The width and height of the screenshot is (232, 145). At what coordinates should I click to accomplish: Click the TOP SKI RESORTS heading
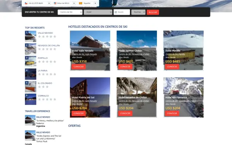pyautogui.click(x=35, y=28)
